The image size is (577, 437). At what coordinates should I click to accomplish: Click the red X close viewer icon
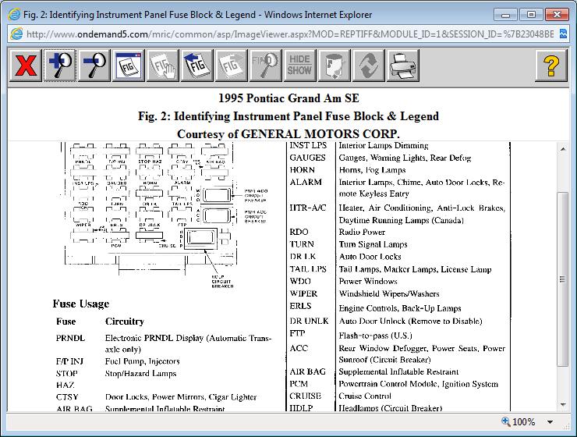pos(26,66)
